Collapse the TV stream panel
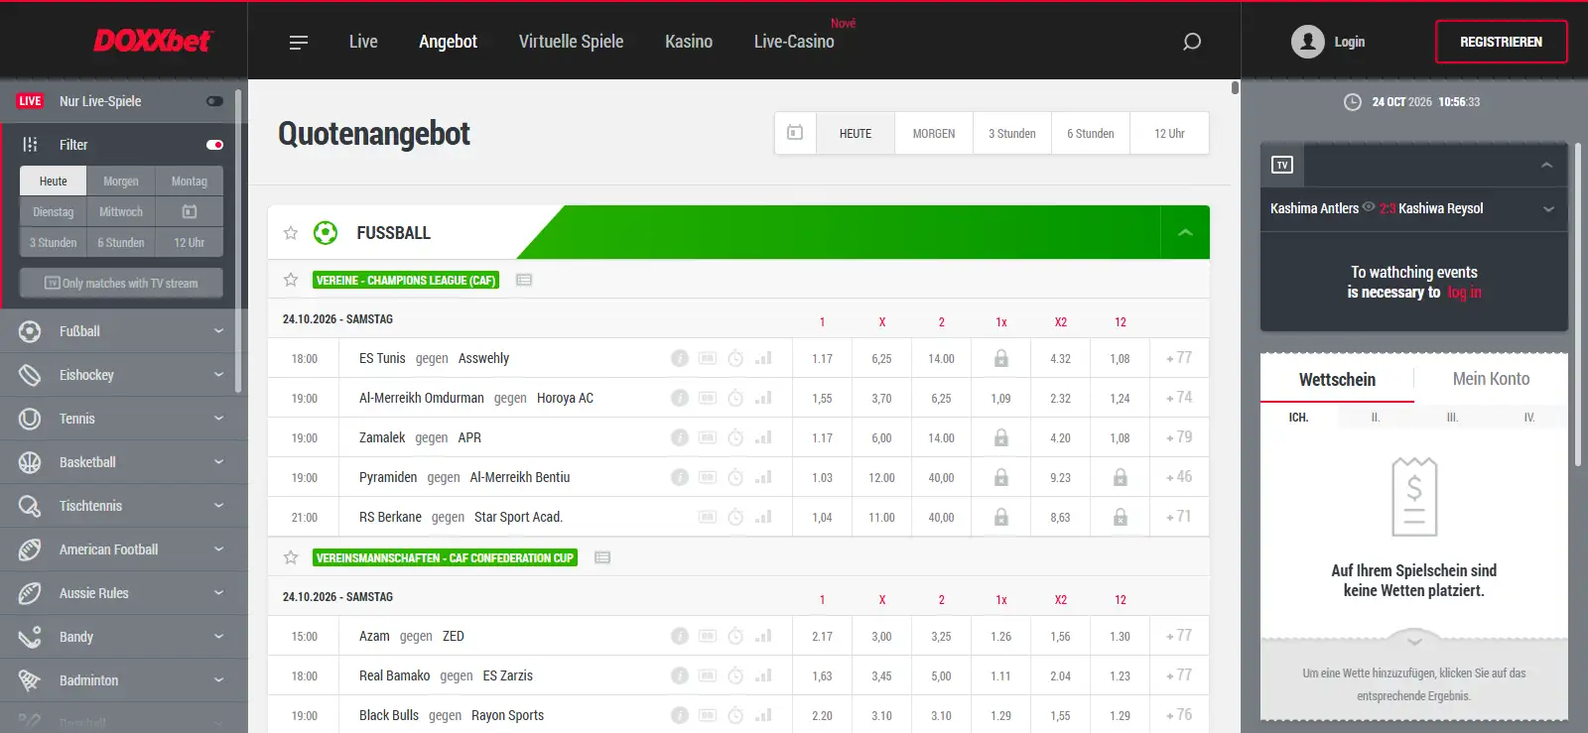Screen dimensions: 1588x733 tap(1546, 166)
